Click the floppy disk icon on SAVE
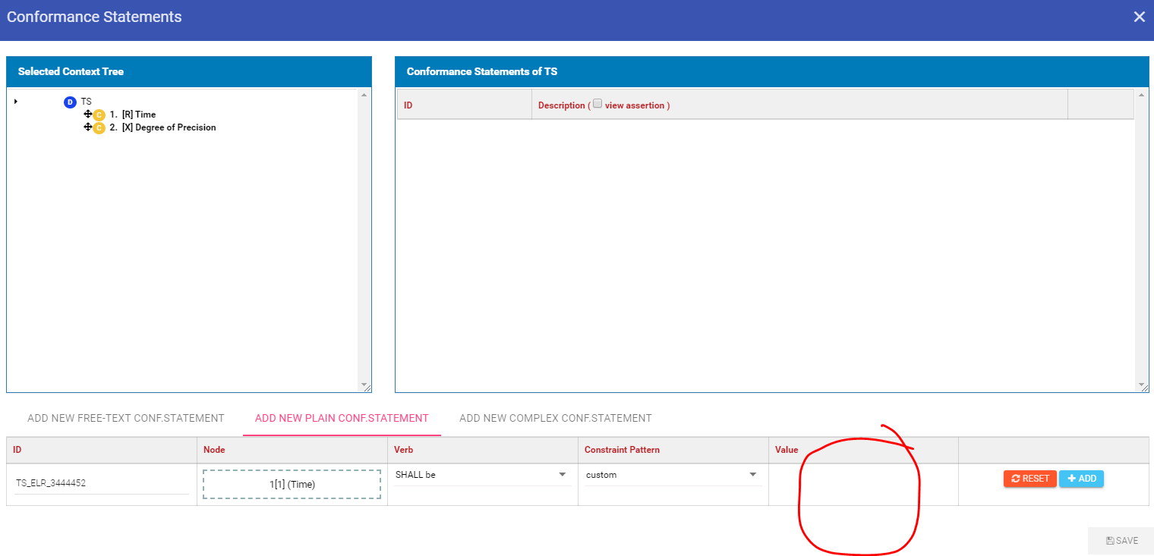Viewport: 1154px width, 556px height. [1111, 540]
